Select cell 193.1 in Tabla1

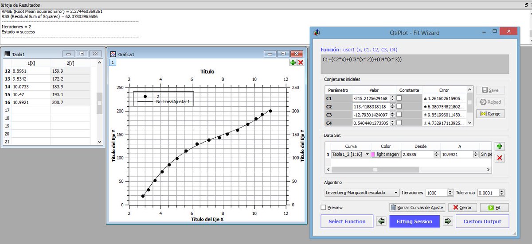70,95
